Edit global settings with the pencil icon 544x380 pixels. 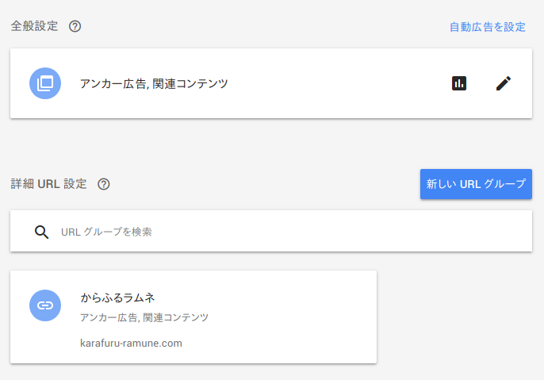tap(504, 83)
